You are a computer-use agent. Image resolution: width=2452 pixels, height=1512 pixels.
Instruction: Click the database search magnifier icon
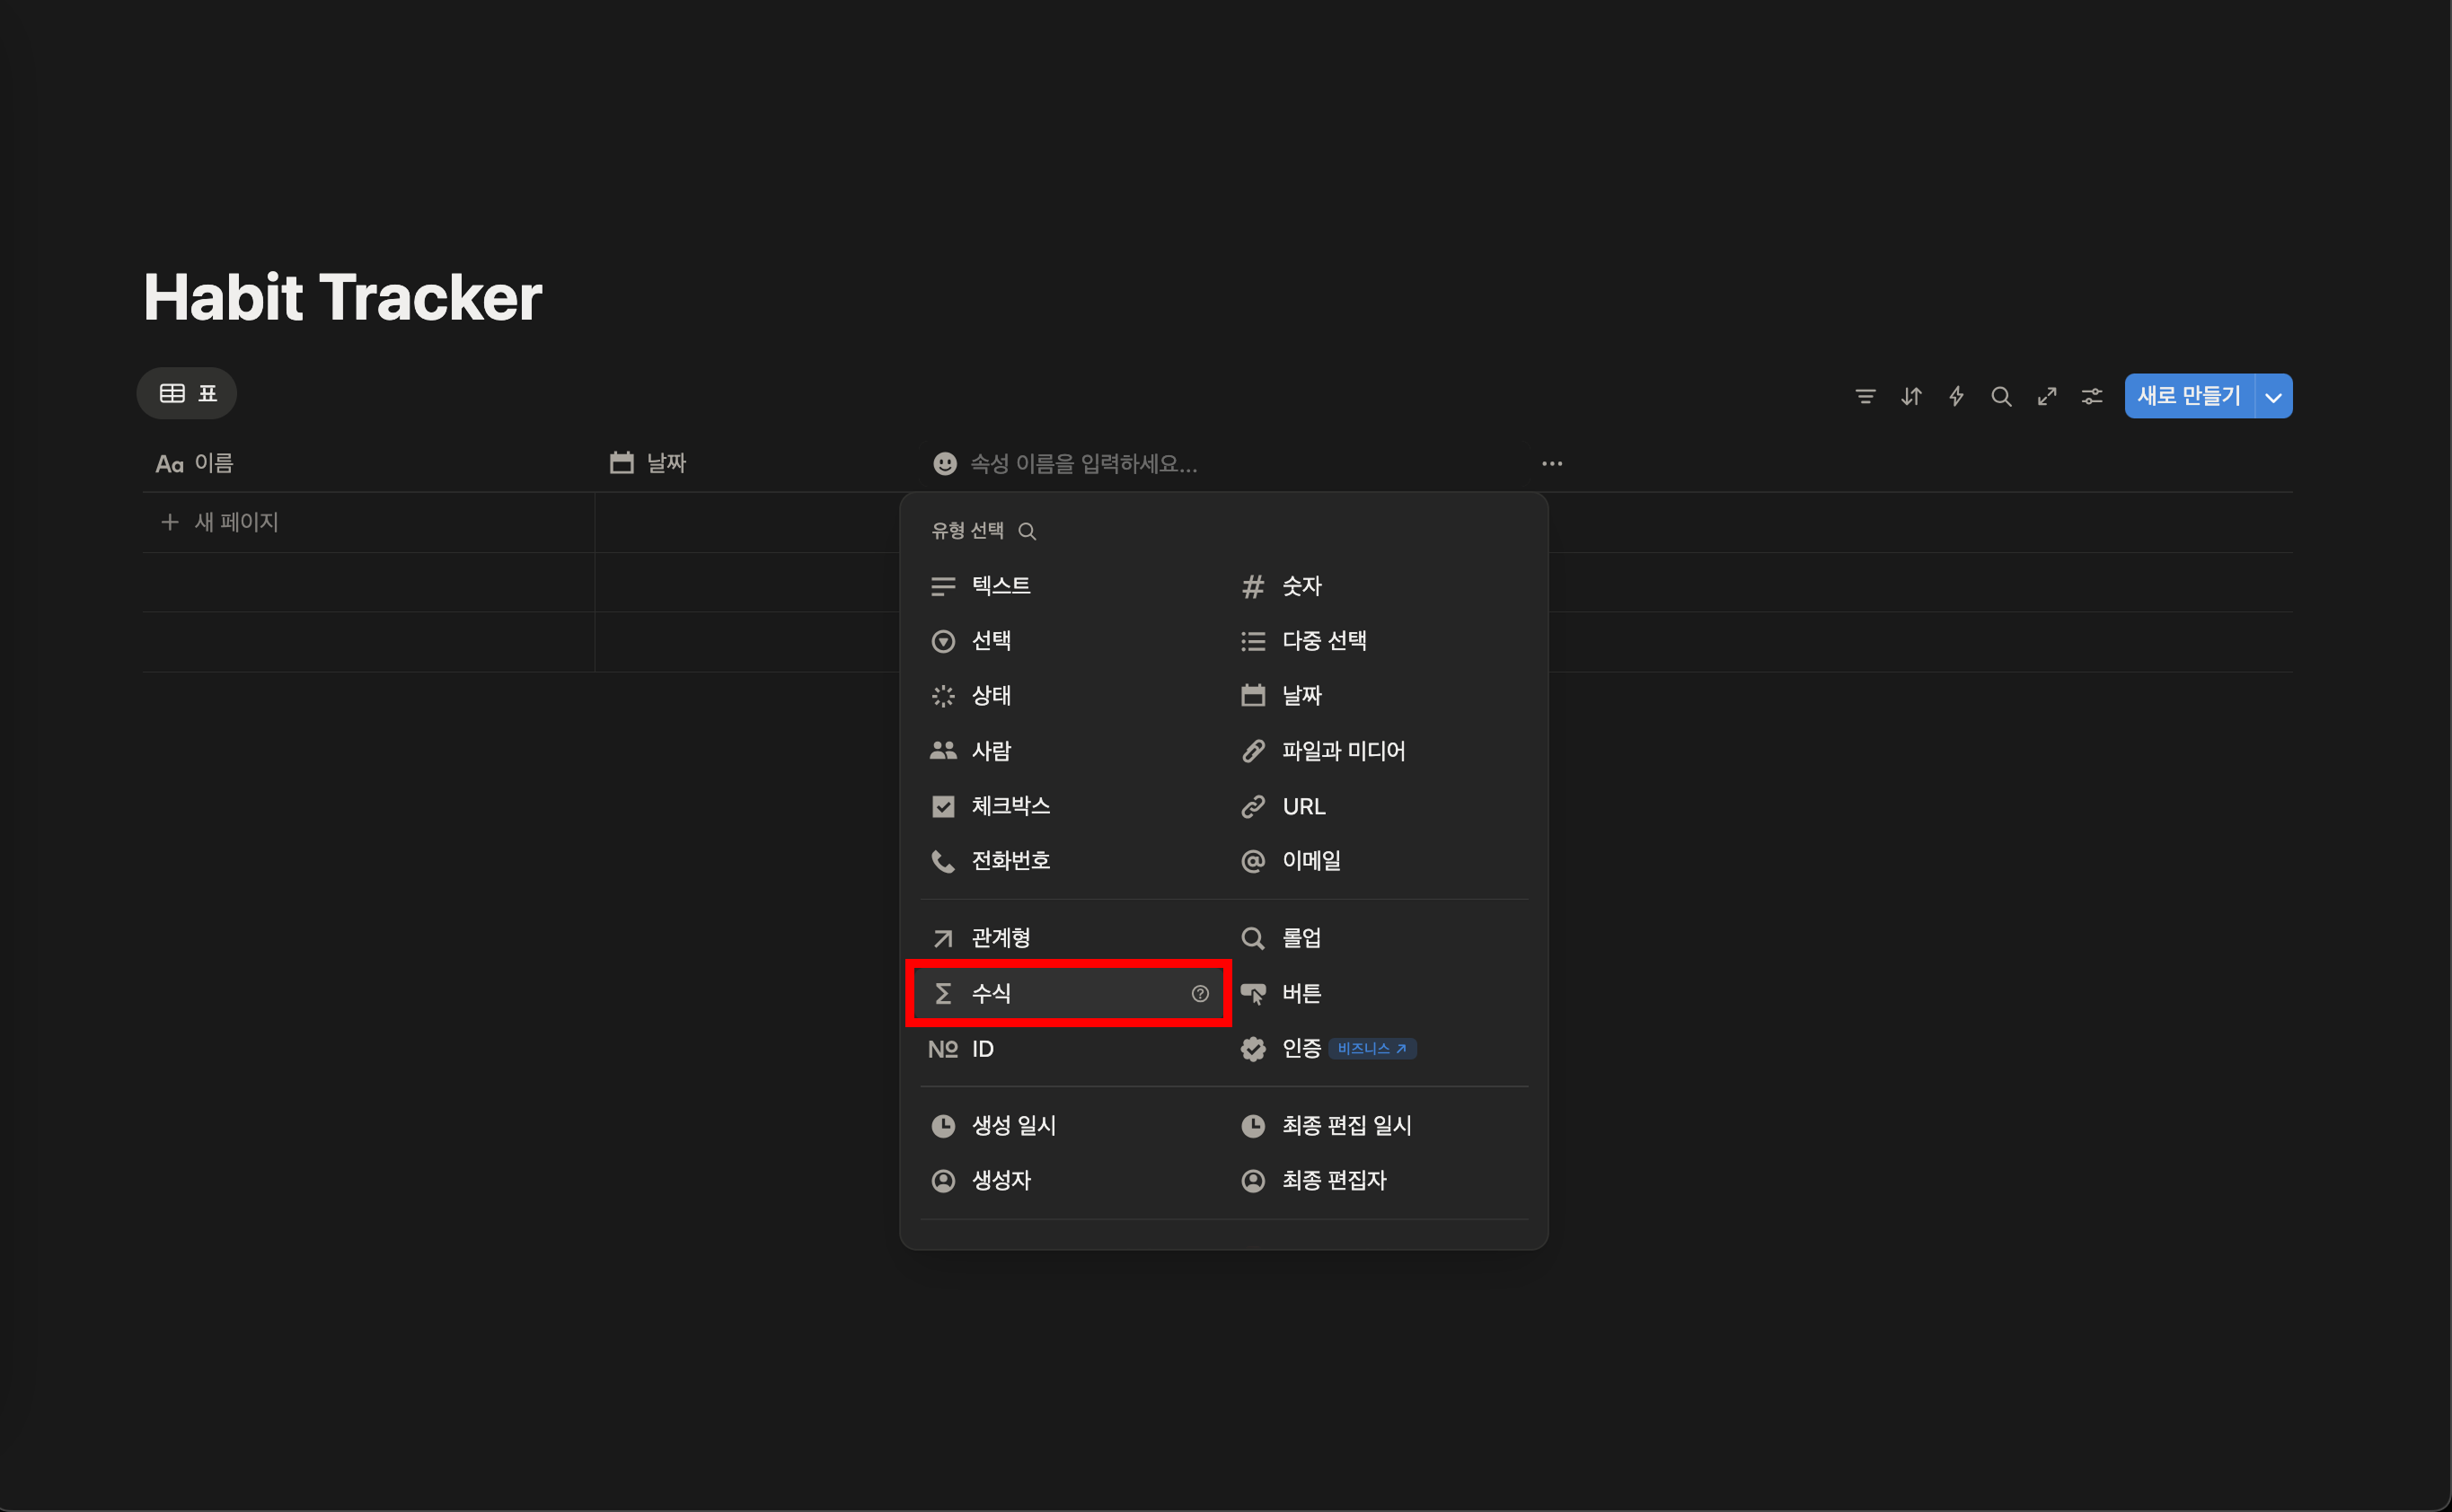point(2001,397)
